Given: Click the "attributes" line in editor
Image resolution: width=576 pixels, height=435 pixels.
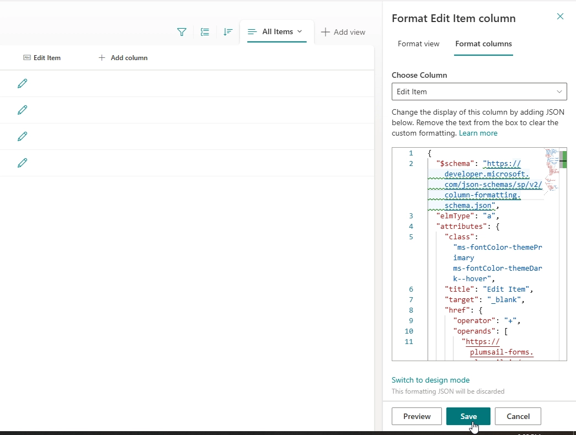Looking at the screenshot, I should pos(468,226).
